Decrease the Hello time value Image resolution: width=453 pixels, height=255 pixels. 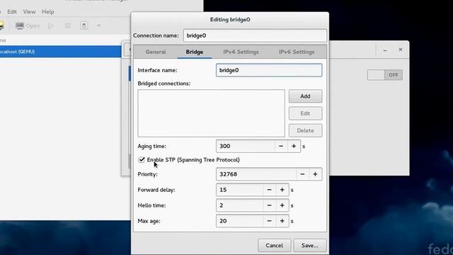click(269, 205)
